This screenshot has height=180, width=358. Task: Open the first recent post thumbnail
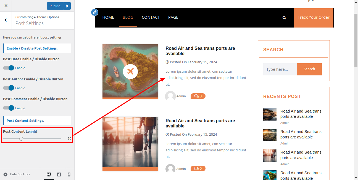[x=270, y=114]
